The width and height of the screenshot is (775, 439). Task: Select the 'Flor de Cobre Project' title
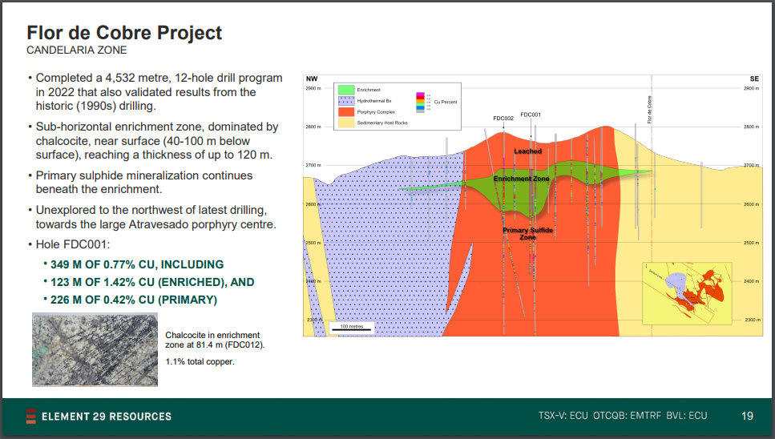124,33
